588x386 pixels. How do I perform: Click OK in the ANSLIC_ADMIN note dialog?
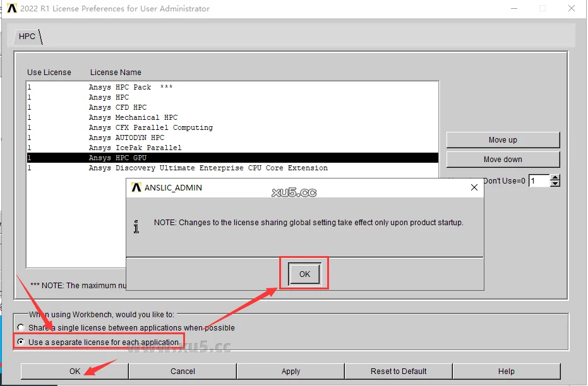(x=304, y=274)
